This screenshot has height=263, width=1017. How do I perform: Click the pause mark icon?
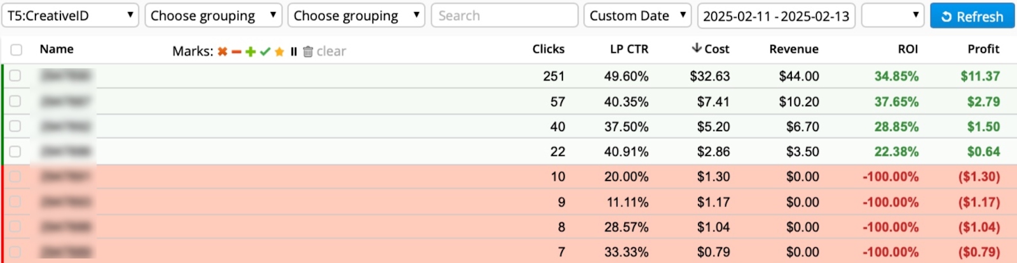coord(294,51)
